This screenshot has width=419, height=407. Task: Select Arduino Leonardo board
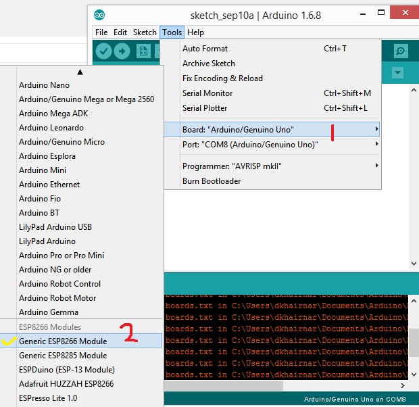(x=81, y=128)
